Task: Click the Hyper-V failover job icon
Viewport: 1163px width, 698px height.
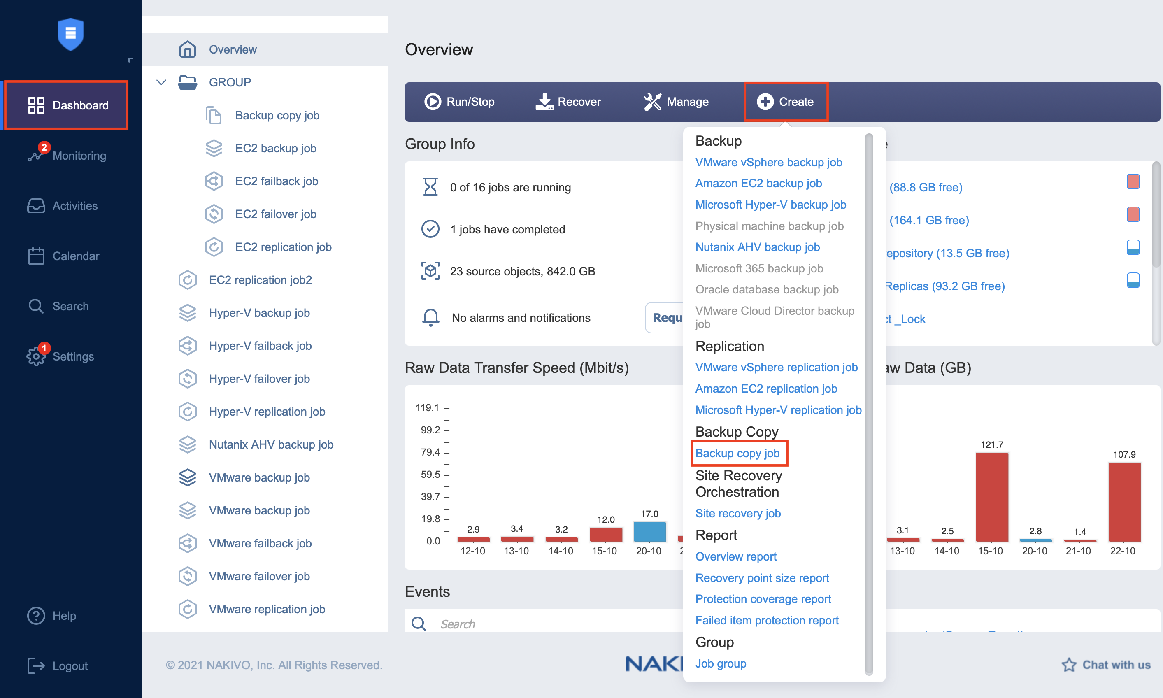Action: click(x=187, y=378)
